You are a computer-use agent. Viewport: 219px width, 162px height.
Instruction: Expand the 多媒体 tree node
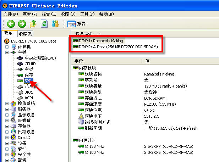(7, 121)
